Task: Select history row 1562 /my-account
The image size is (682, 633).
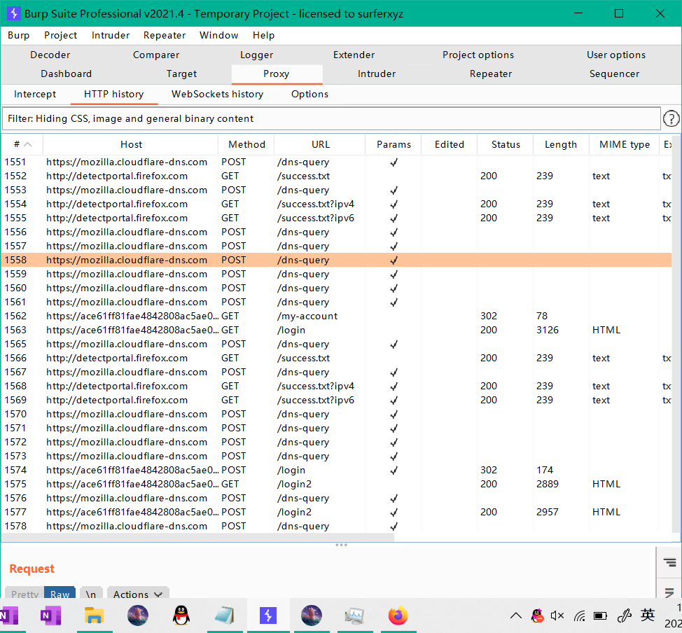Action: pyautogui.click(x=337, y=316)
